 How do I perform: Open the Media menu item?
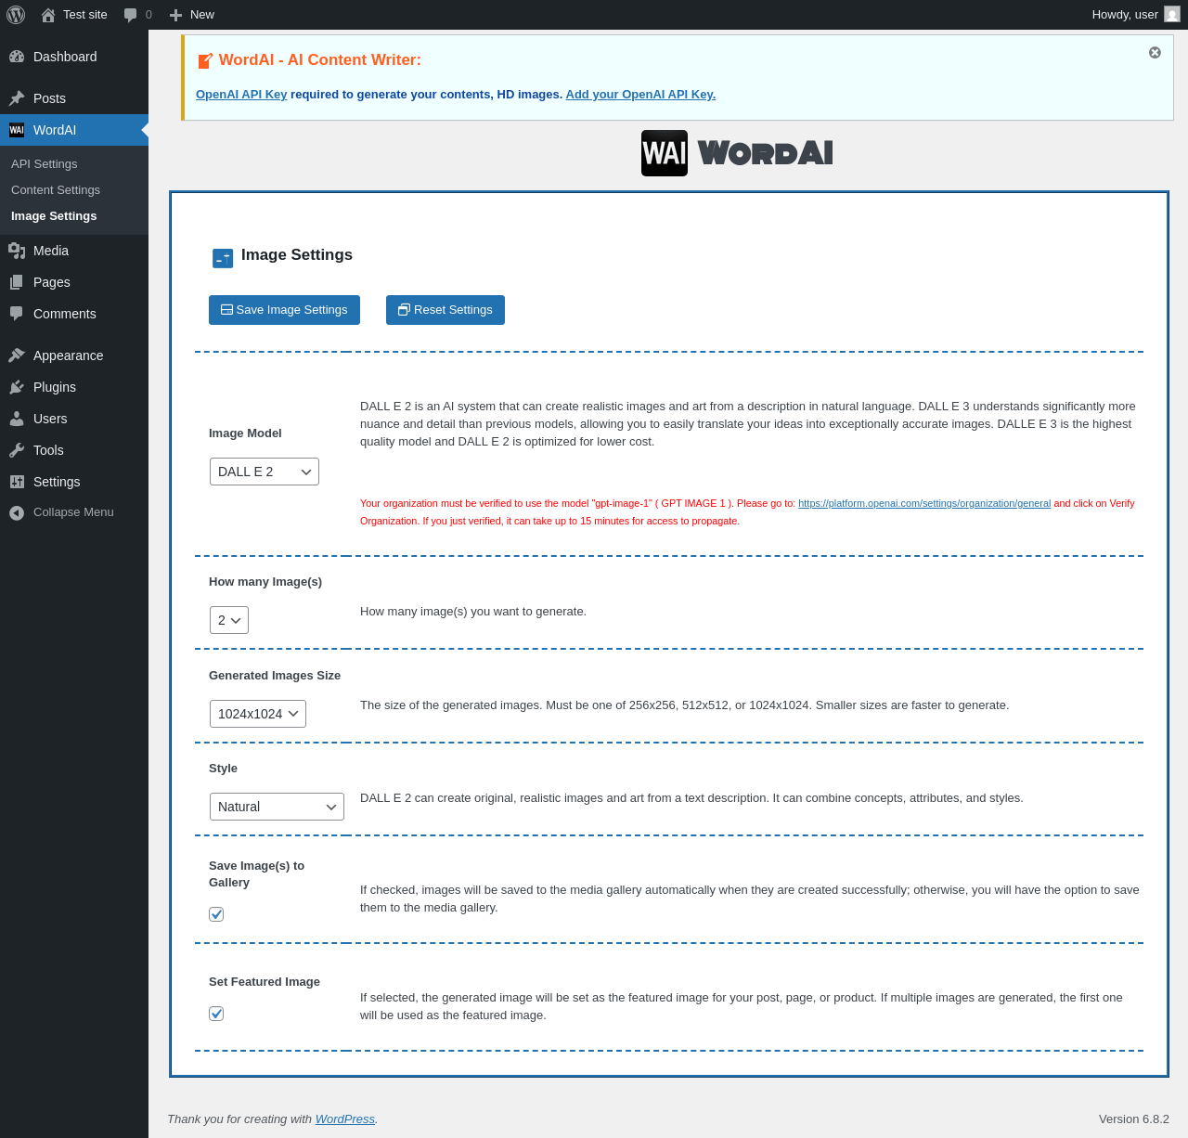tap(74, 251)
